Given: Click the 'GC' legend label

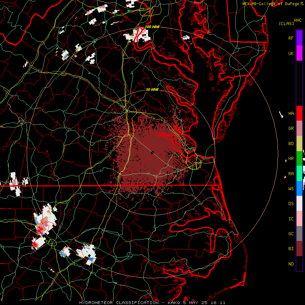Looking at the screenshot, I should [x=291, y=233].
